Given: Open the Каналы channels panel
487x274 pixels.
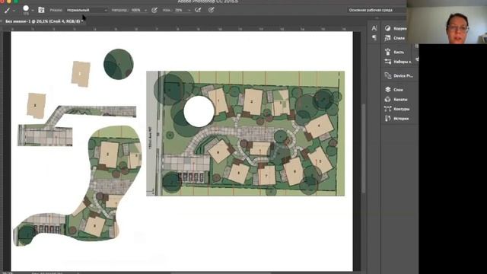Looking at the screenshot, I should point(396,99).
